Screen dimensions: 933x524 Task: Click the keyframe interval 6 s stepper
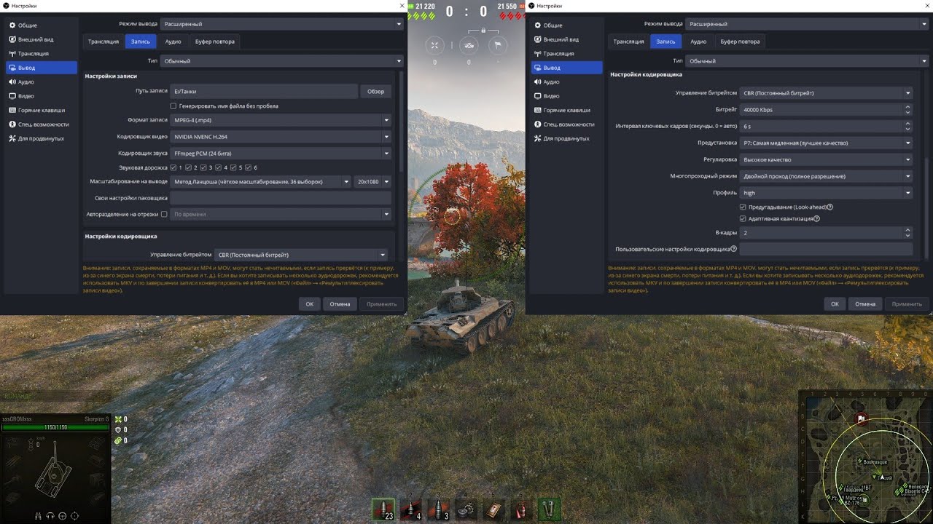pos(907,127)
